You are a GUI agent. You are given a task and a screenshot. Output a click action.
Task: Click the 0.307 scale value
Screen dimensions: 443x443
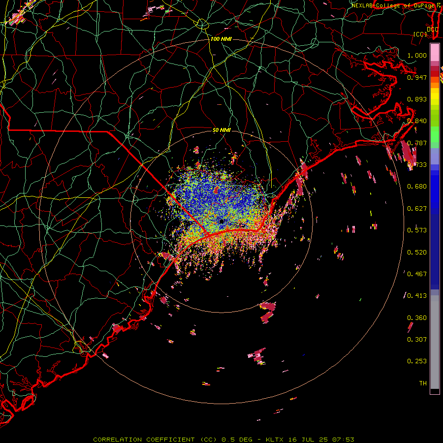[417, 340]
